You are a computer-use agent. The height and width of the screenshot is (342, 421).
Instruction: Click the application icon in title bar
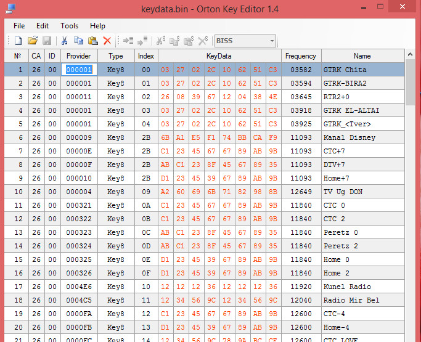pyautogui.click(x=10, y=9)
